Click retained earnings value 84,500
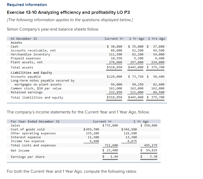The image size is (203, 179). click(159, 92)
